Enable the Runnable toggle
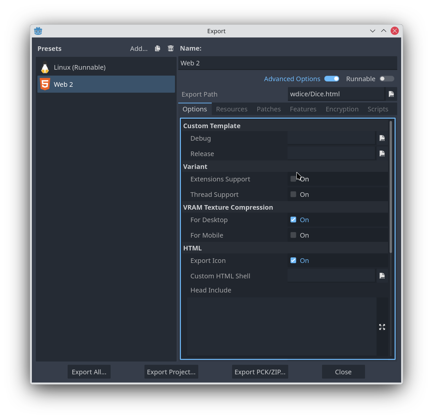Image resolution: width=433 pixels, height=420 pixels. pos(387,79)
